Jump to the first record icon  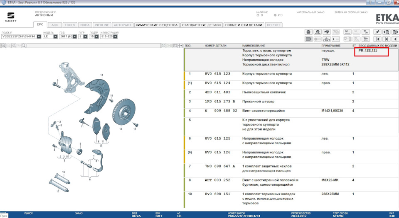[x=377, y=39]
